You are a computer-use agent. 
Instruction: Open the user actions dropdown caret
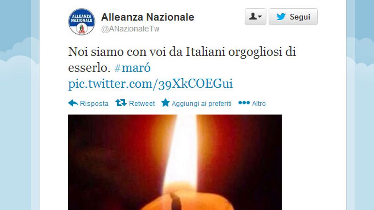[x=260, y=17]
